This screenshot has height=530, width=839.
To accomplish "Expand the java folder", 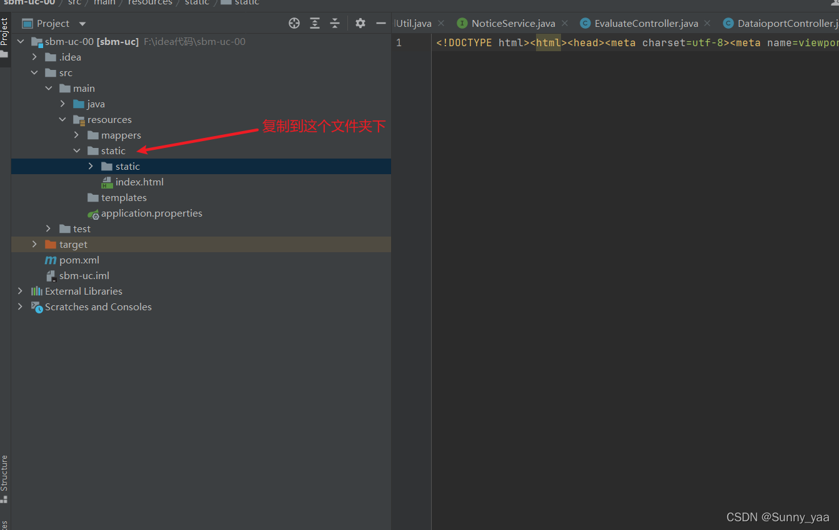I will [62, 104].
